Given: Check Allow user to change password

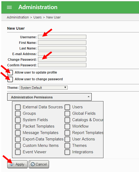Looking at the screenshot, I should [x=10, y=79].
